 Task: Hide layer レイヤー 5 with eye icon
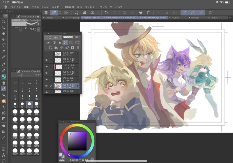coord(46,73)
